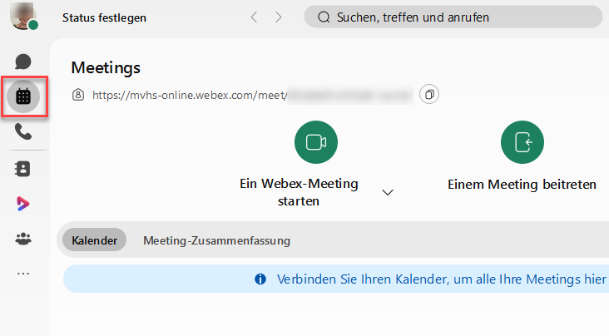Click the mvhs-online.webex.com meeting link text
The image size is (609, 336).
coord(190,95)
